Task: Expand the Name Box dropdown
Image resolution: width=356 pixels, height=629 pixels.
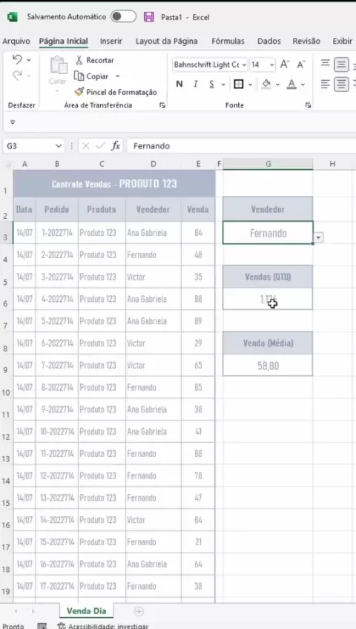Action: [59, 146]
